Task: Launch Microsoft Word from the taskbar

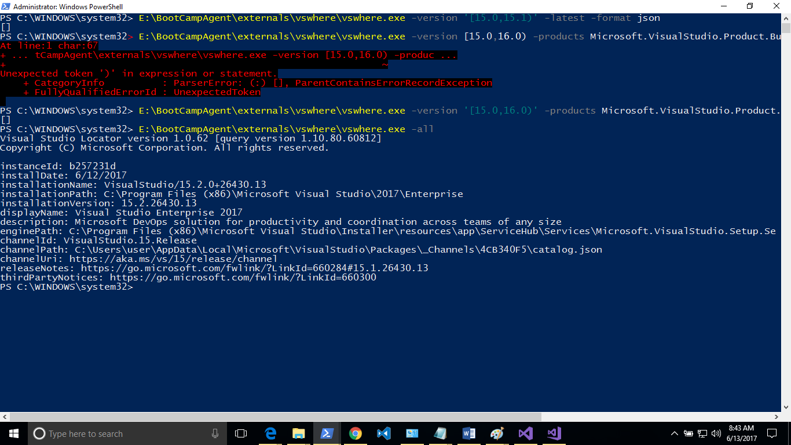Action: point(469,433)
